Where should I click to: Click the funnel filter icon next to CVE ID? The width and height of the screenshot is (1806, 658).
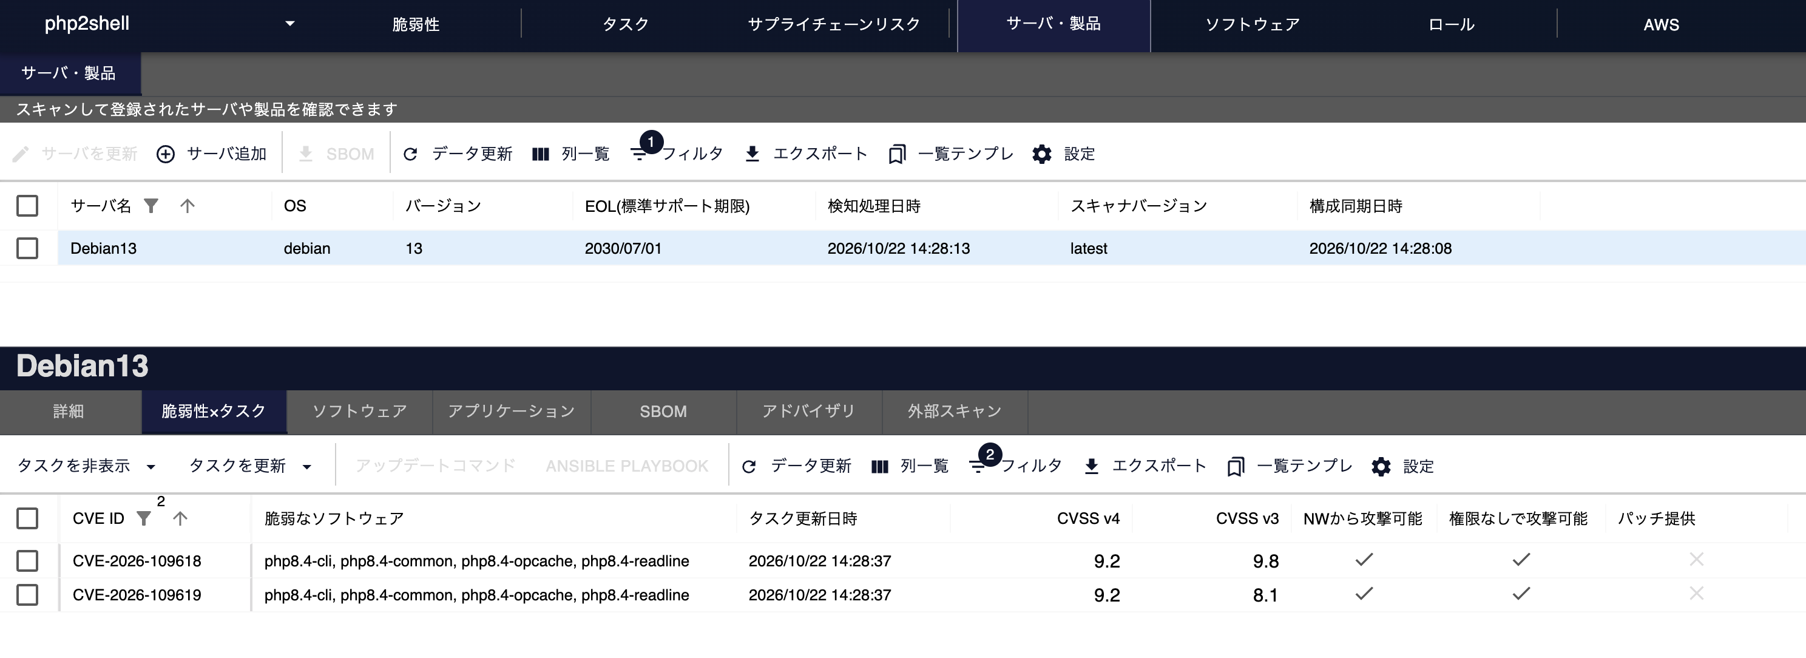[x=144, y=518]
